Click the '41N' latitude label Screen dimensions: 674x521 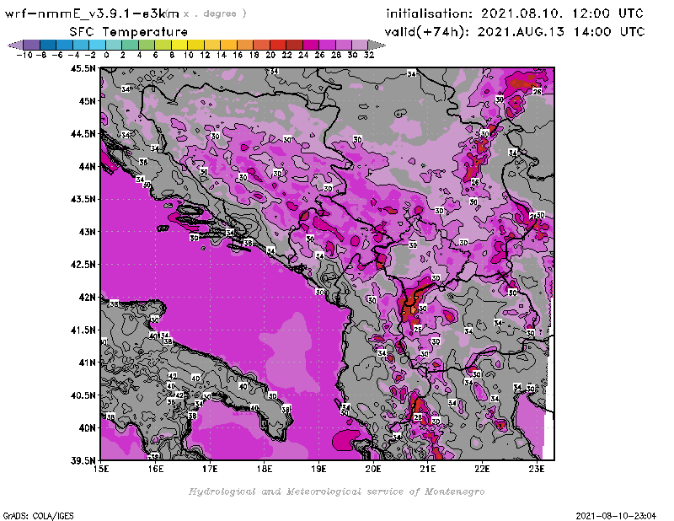87,363
